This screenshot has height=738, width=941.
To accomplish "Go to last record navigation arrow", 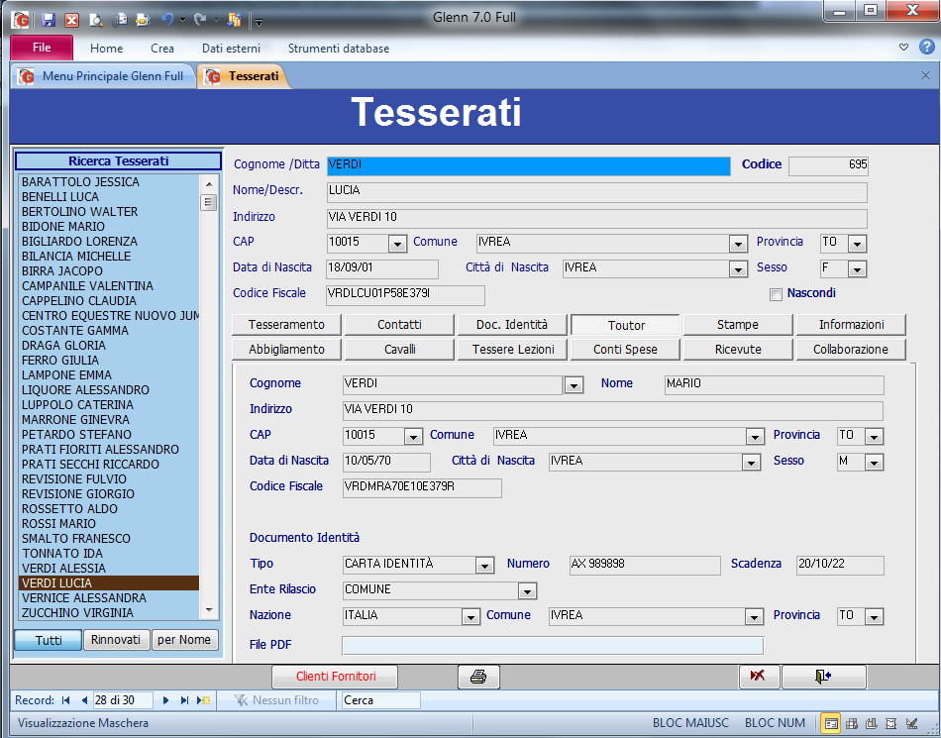I will click(185, 700).
